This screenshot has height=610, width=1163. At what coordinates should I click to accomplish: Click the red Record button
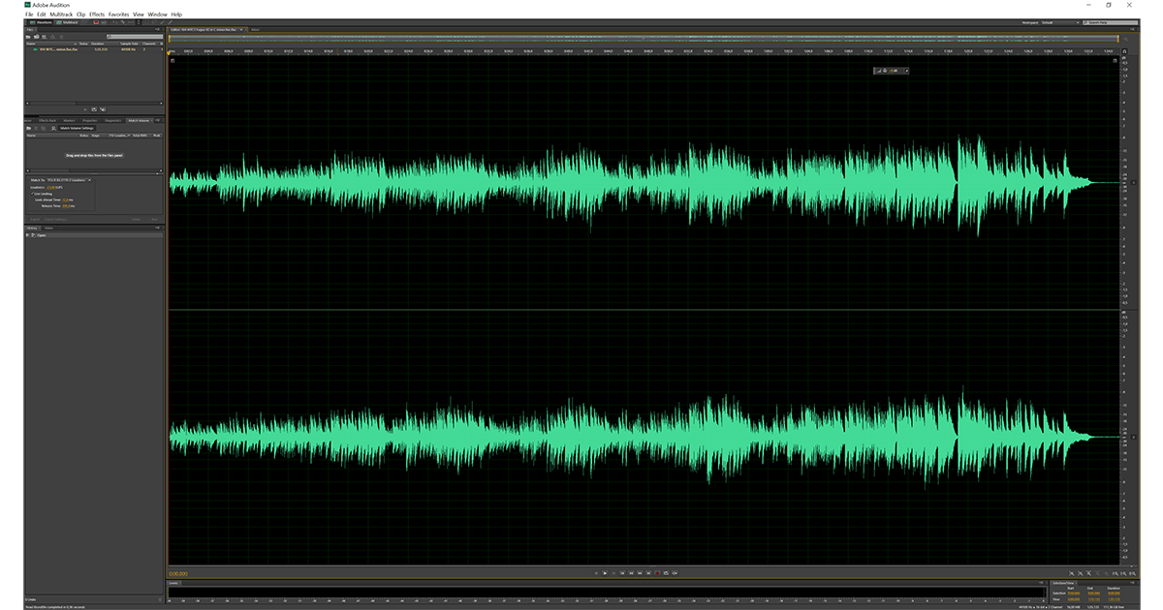click(657, 573)
